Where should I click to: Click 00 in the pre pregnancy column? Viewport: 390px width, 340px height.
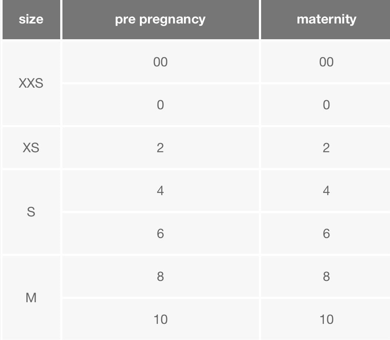[160, 62]
